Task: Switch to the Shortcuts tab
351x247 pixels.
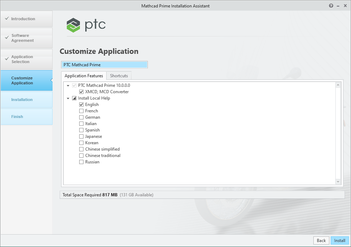Action: [x=119, y=75]
